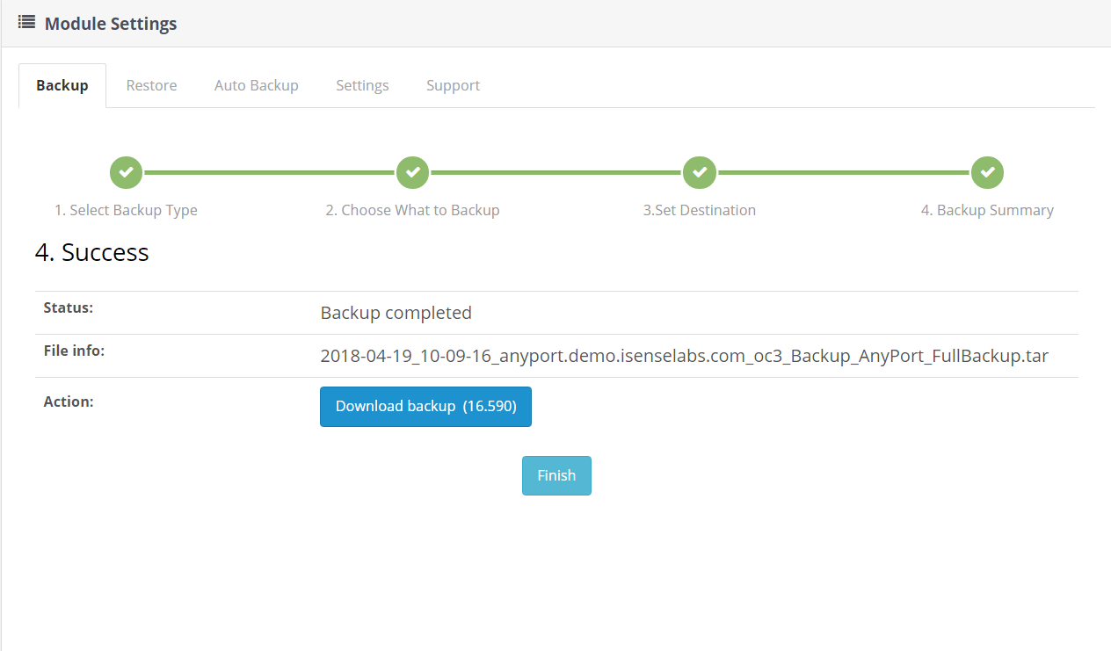Switch to the Backup tab
1111x651 pixels.
62,85
